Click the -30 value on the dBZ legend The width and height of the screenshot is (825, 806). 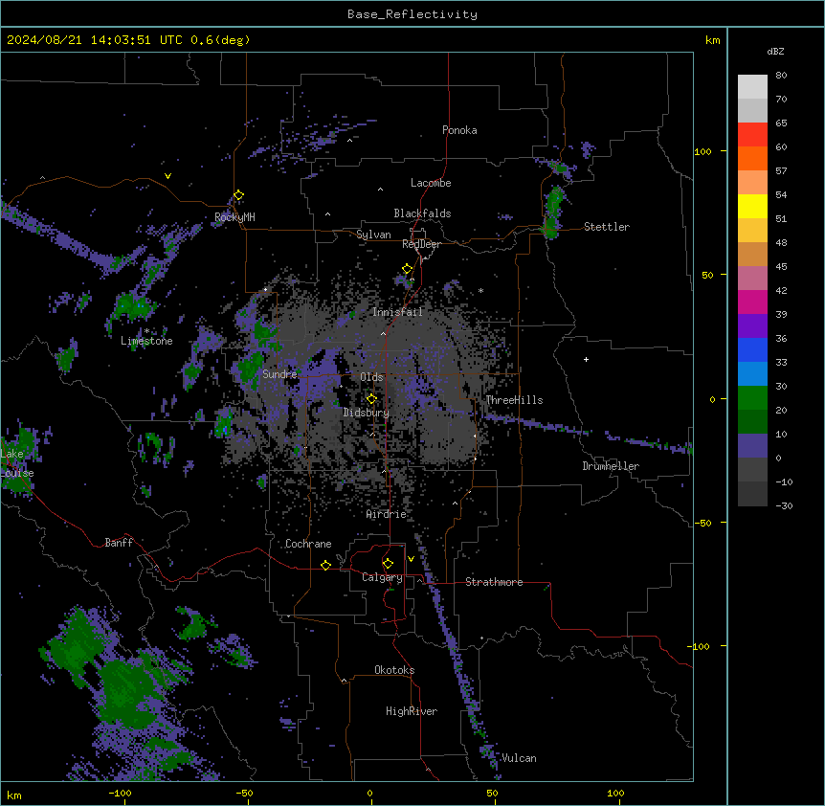pyautogui.click(x=784, y=505)
